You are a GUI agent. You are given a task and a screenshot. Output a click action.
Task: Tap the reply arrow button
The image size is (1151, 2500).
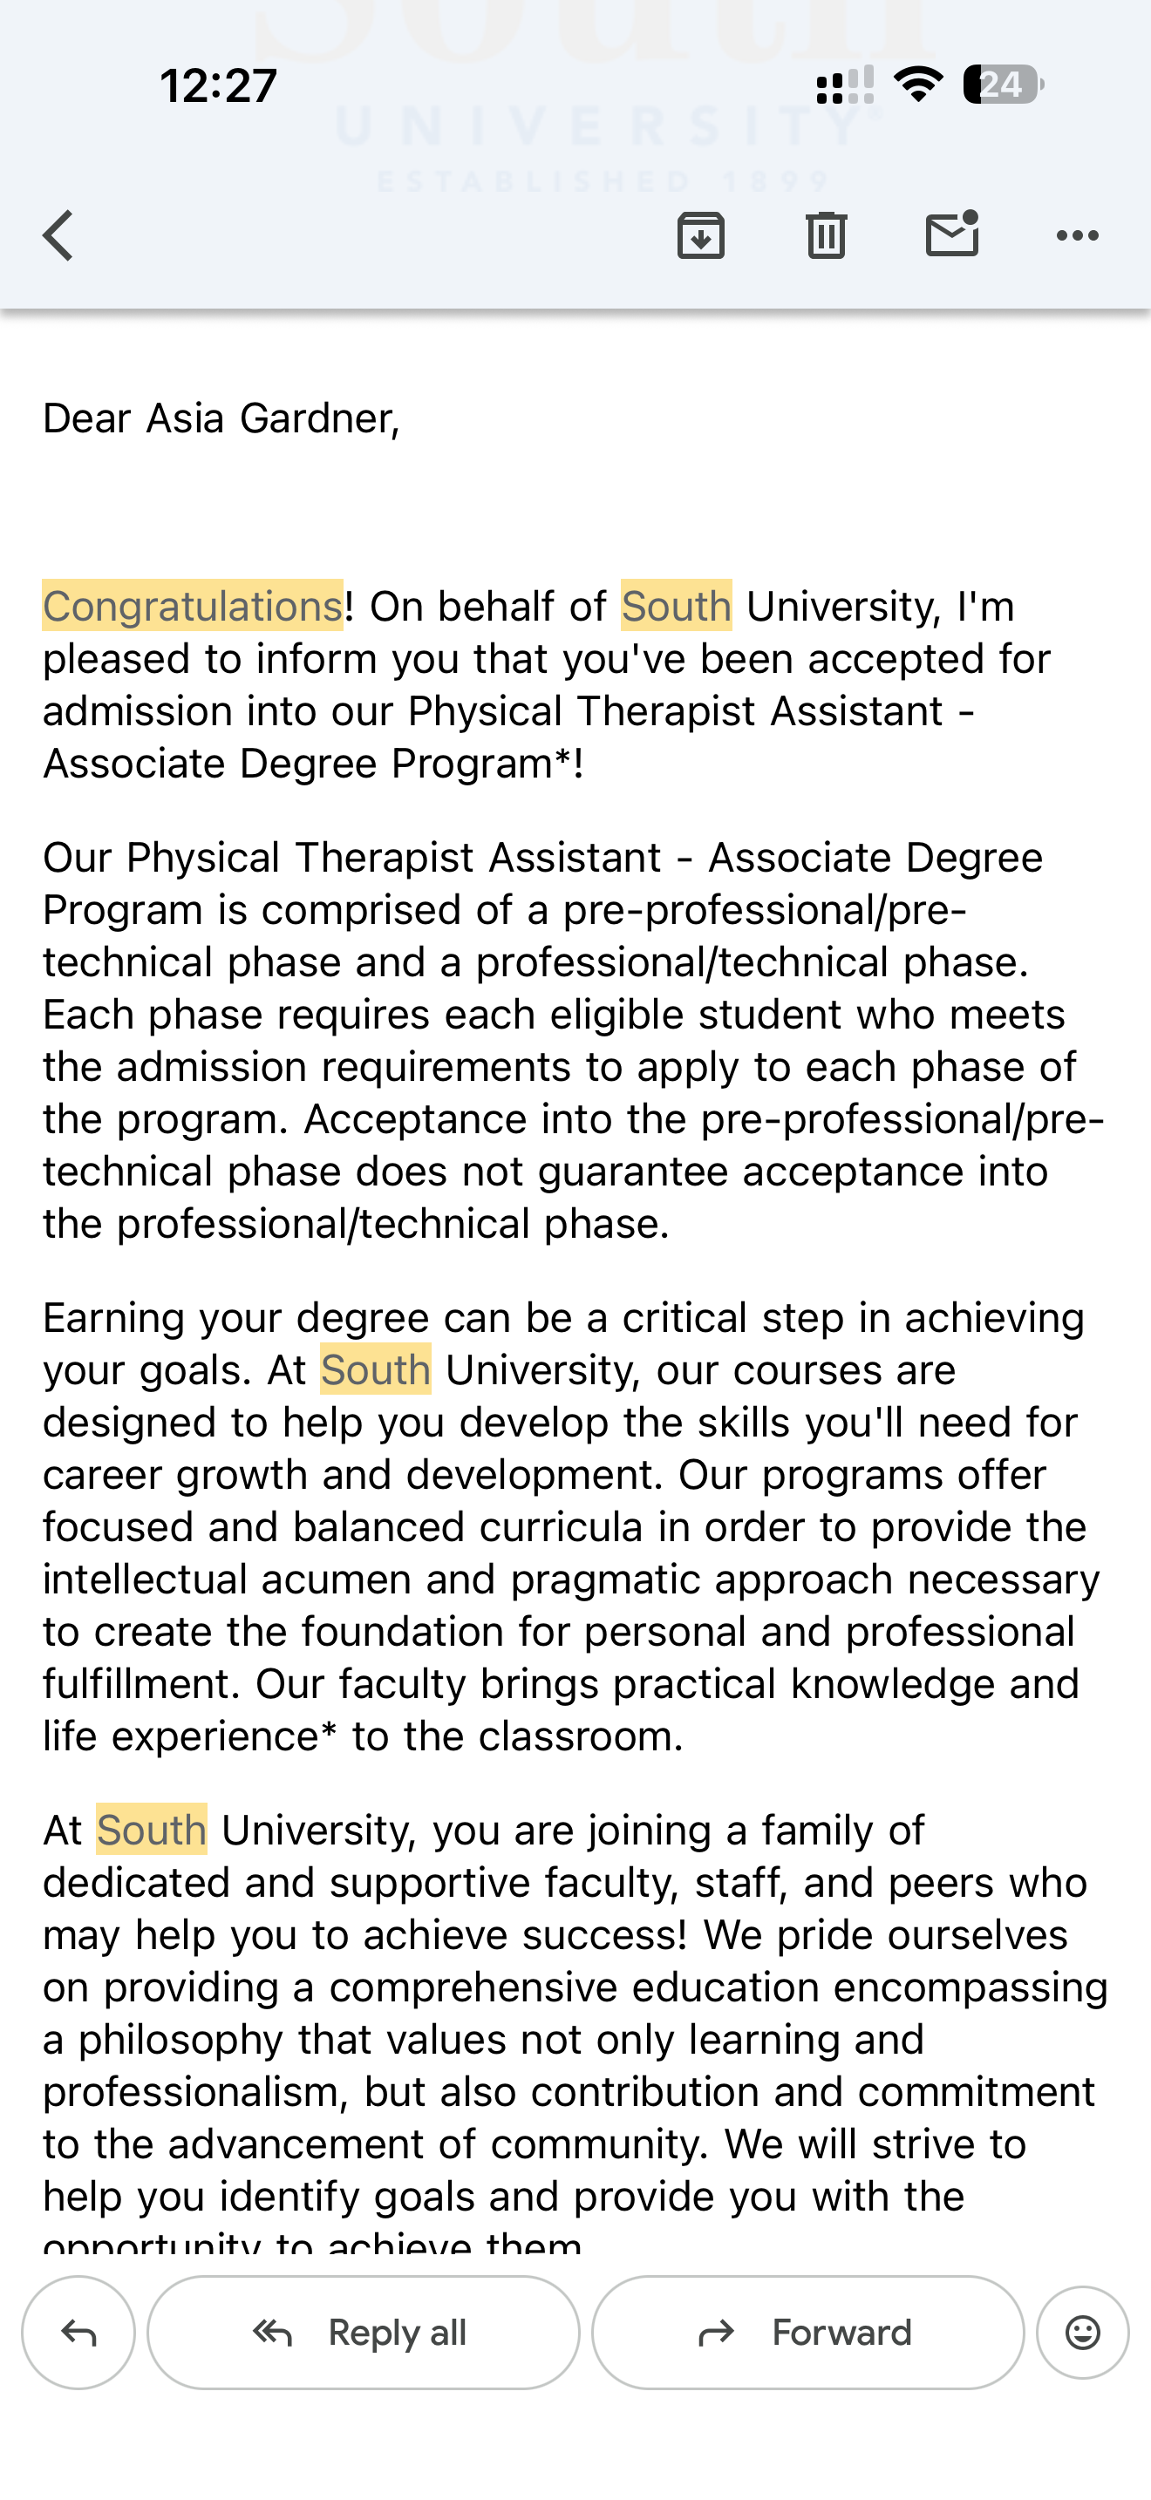78,2332
